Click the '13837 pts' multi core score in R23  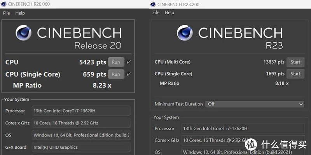tap(274, 62)
